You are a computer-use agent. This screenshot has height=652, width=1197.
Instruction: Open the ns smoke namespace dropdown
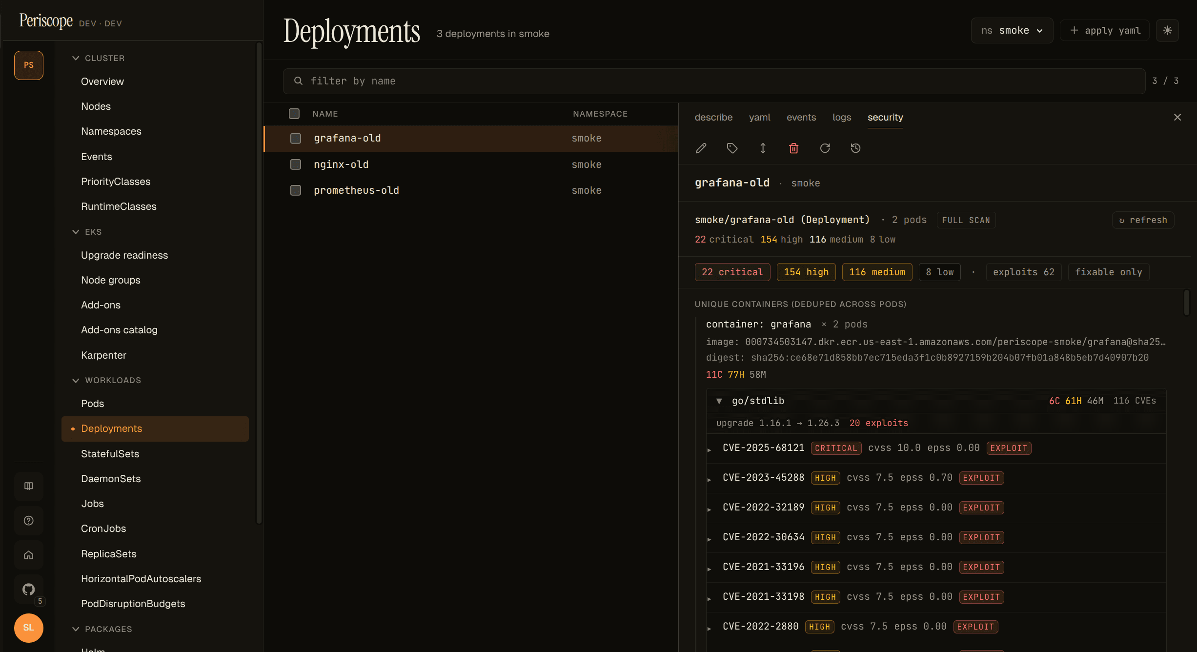(x=1012, y=30)
